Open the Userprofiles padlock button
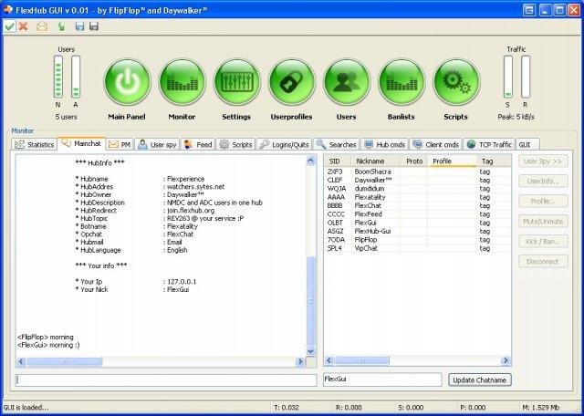Image resolution: width=584 pixels, height=416 pixels. (292, 82)
